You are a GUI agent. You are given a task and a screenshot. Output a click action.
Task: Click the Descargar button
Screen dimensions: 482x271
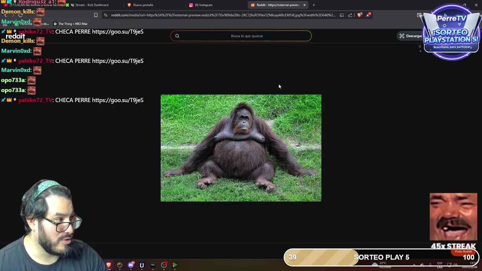[411, 36]
